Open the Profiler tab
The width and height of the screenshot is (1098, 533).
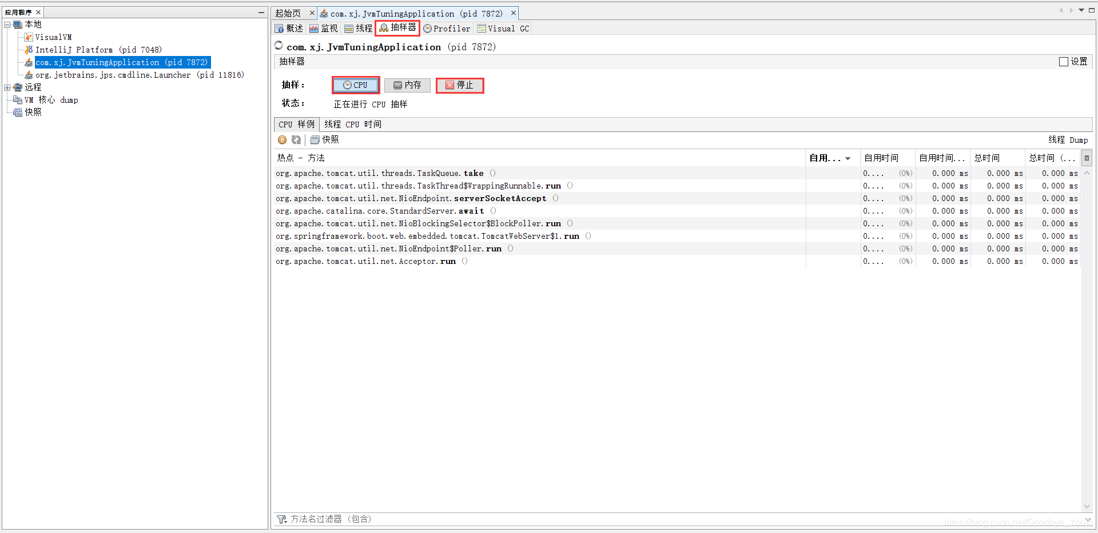[447, 29]
